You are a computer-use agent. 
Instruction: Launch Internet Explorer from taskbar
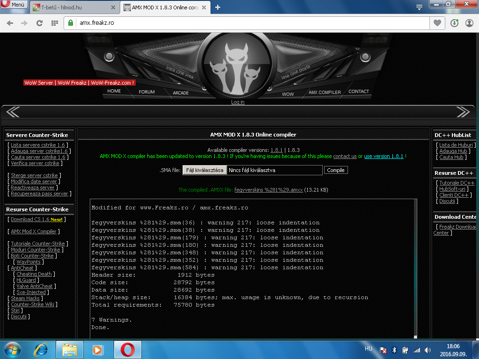point(41,350)
